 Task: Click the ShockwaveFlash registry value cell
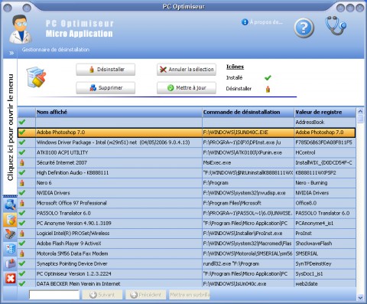pos(325,244)
